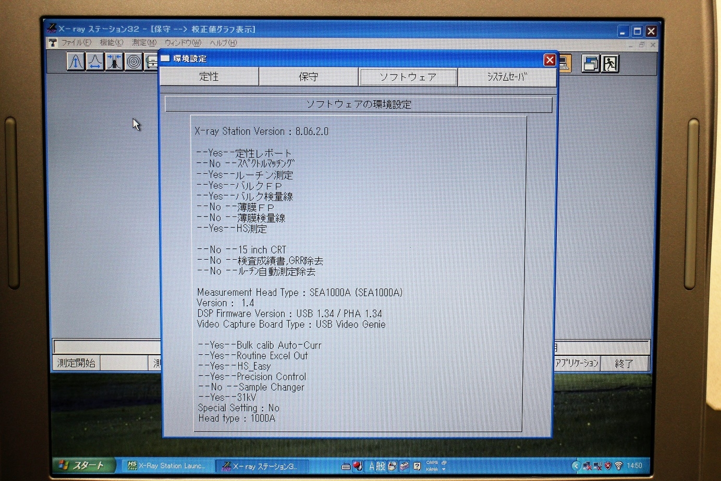
Task: Switch to the 保守 tab
Action: coord(308,77)
